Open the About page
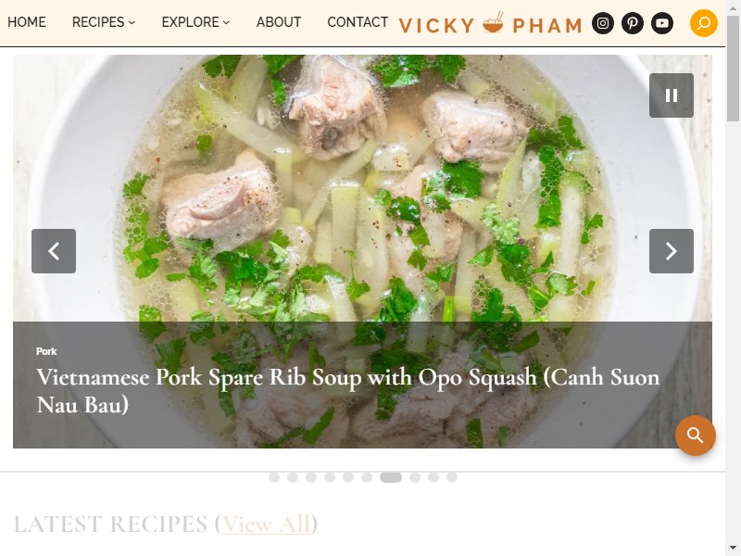The height and width of the screenshot is (556, 741). click(279, 22)
